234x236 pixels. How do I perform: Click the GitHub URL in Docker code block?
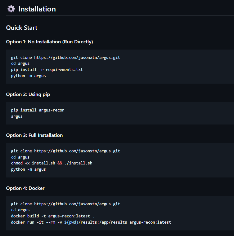77,204
